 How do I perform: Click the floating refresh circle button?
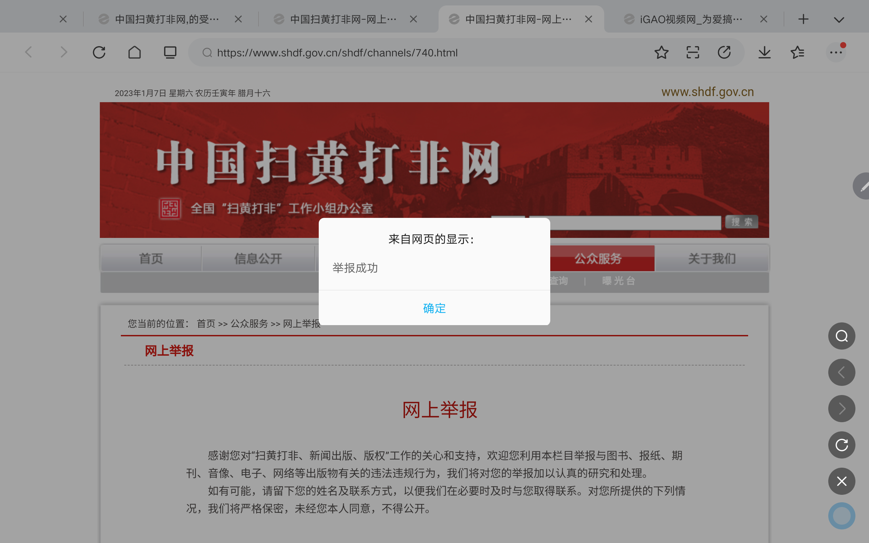[842, 445]
